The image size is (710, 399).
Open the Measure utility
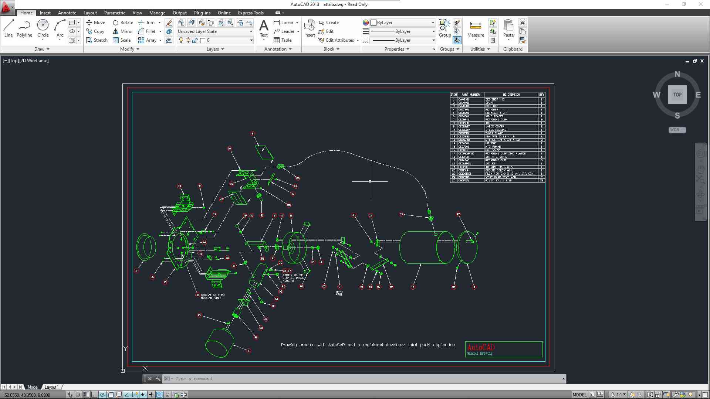(x=476, y=28)
